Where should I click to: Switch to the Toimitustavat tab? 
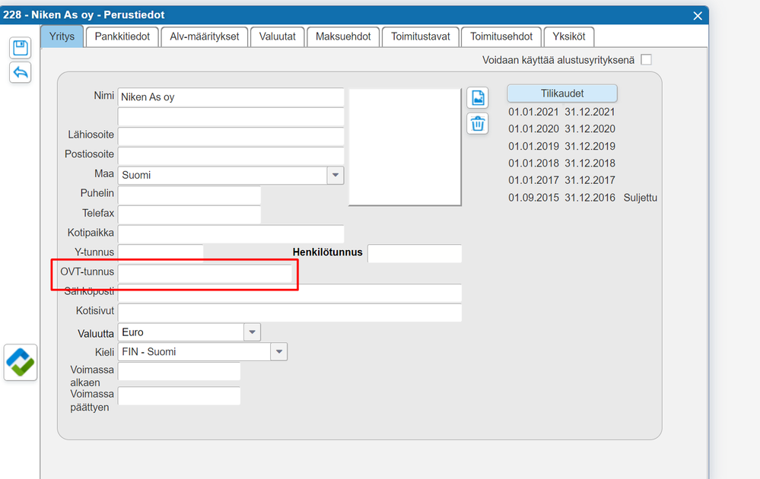421,36
